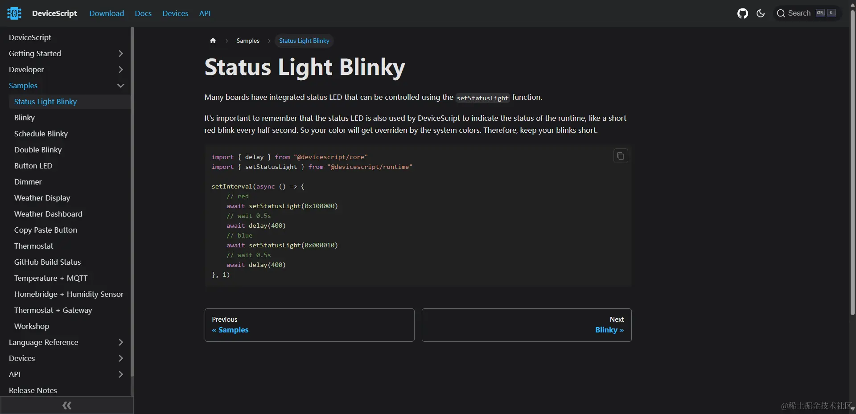856x414 pixels.
Task: Open Developer sidebar link
Action: pos(26,70)
